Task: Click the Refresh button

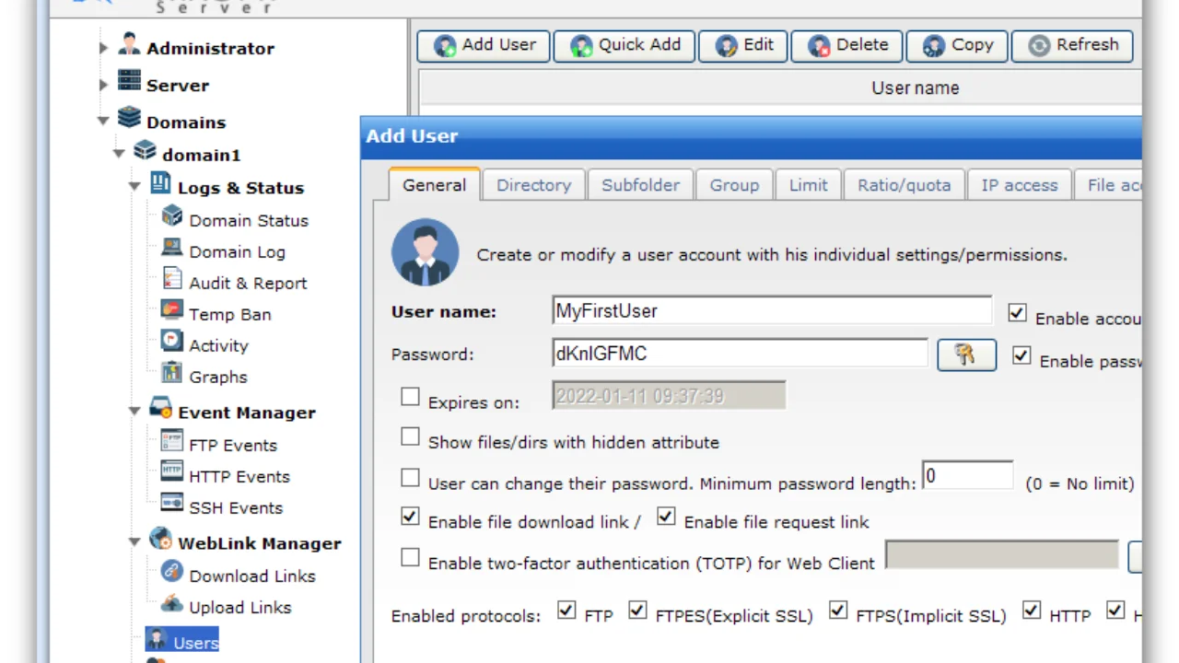Action: (1072, 45)
